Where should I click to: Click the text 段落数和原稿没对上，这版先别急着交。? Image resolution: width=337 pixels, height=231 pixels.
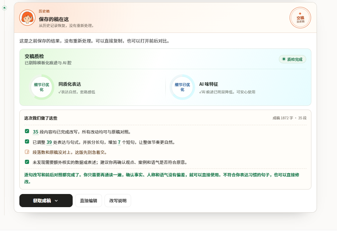pyautogui.click(x=70, y=153)
